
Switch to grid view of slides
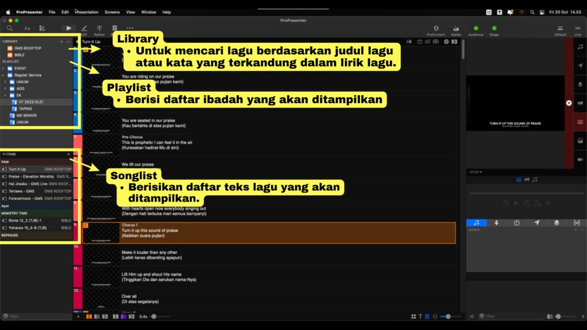[x=414, y=316]
